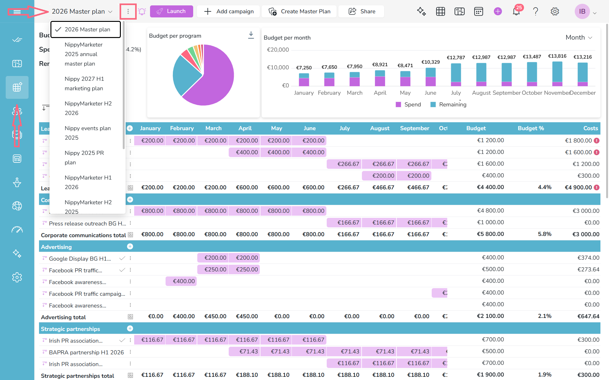
Task: Toggle Spend legend series in chart
Action: [408, 104]
